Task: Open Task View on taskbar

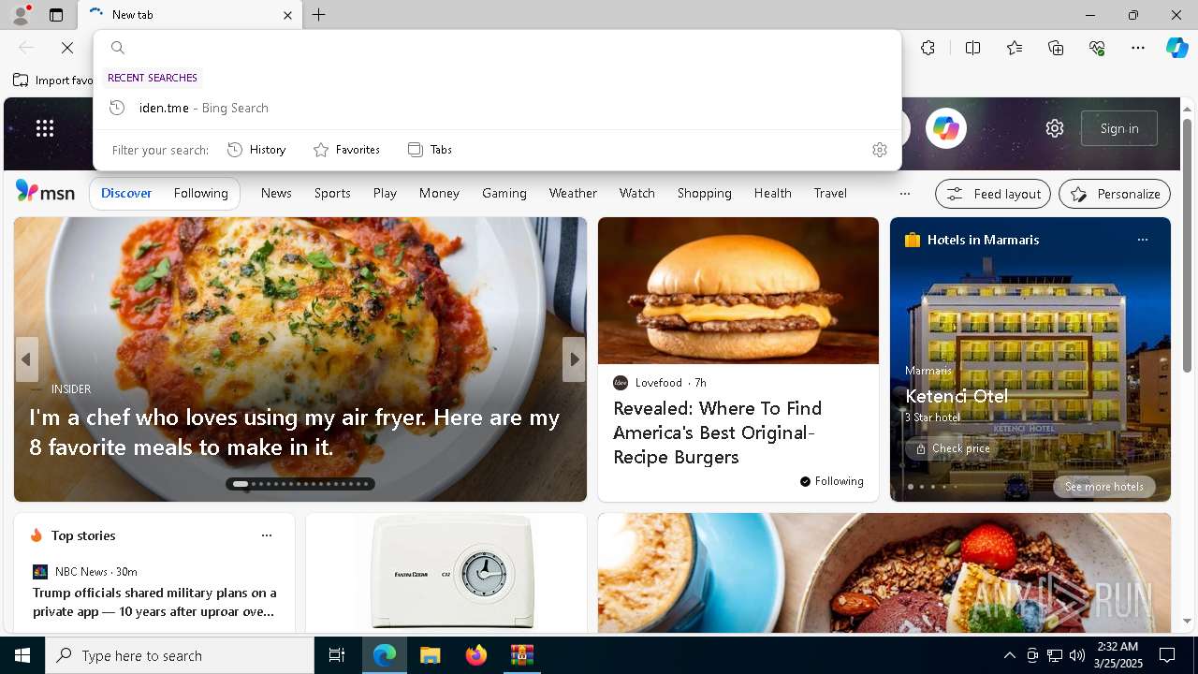Action: tap(337, 655)
